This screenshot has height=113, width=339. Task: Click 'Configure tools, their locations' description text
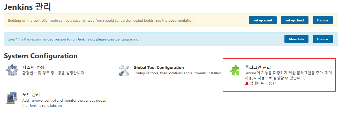click(178, 73)
